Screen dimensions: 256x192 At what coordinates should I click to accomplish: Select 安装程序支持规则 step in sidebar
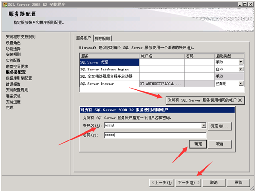pos(20,37)
